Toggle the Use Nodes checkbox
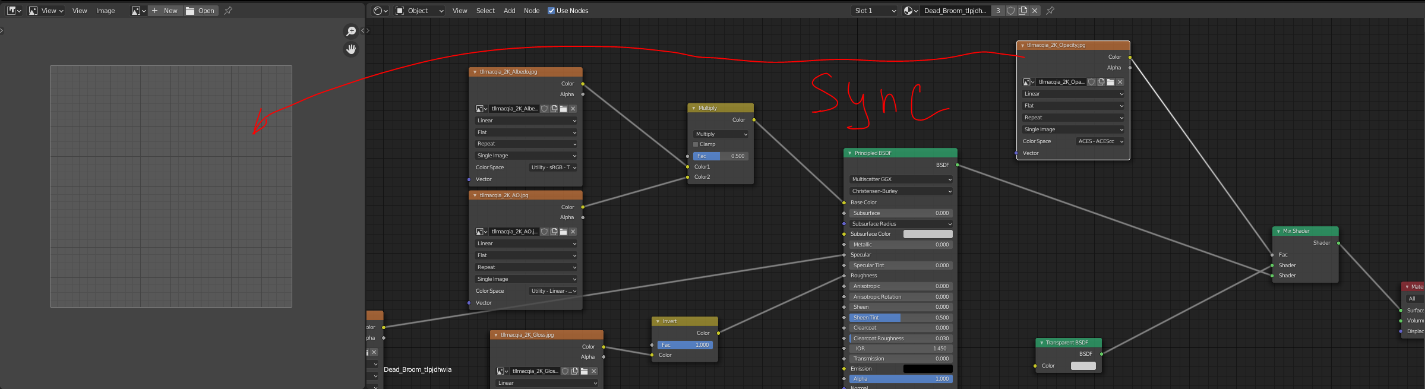The image size is (1425, 389). [551, 11]
